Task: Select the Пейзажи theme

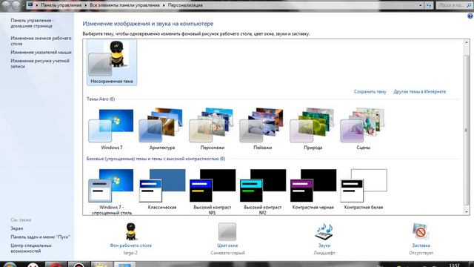Action: point(262,129)
